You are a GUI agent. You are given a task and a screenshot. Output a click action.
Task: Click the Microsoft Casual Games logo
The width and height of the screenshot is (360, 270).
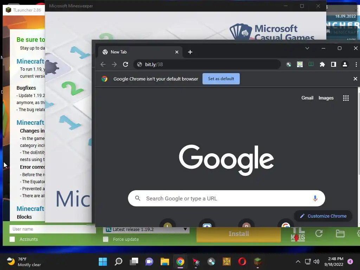272,32
